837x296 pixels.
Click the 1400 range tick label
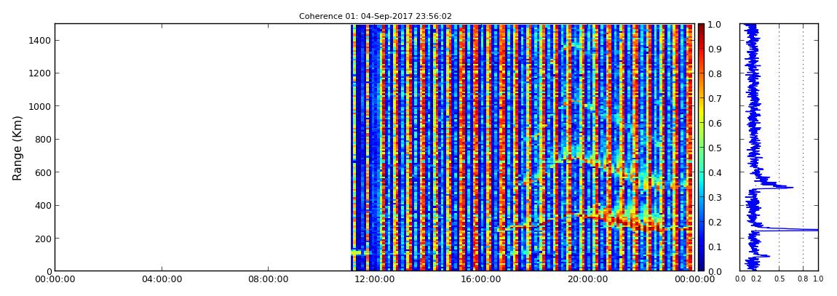pyautogui.click(x=39, y=41)
